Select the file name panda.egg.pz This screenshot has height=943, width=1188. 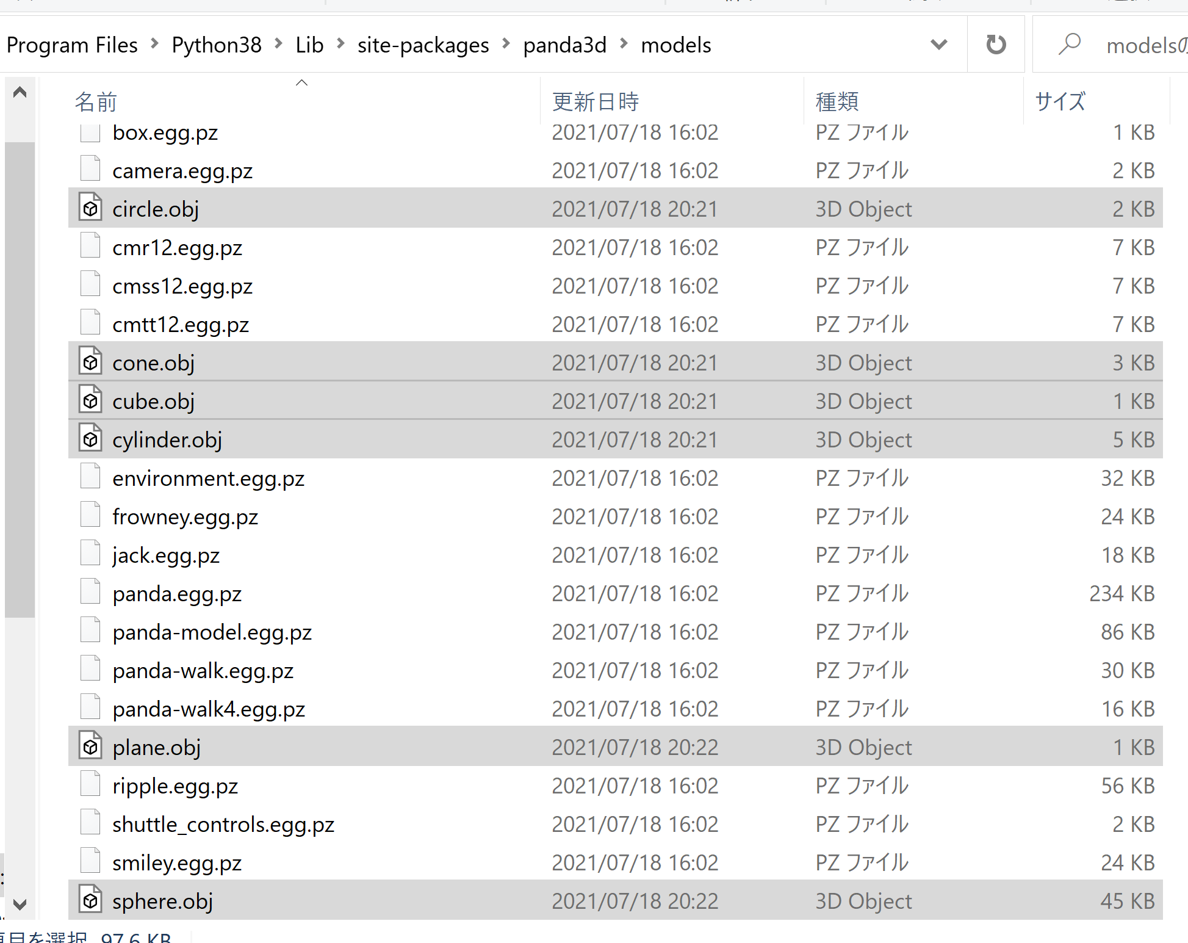pyautogui.click(x=178, y=594)
